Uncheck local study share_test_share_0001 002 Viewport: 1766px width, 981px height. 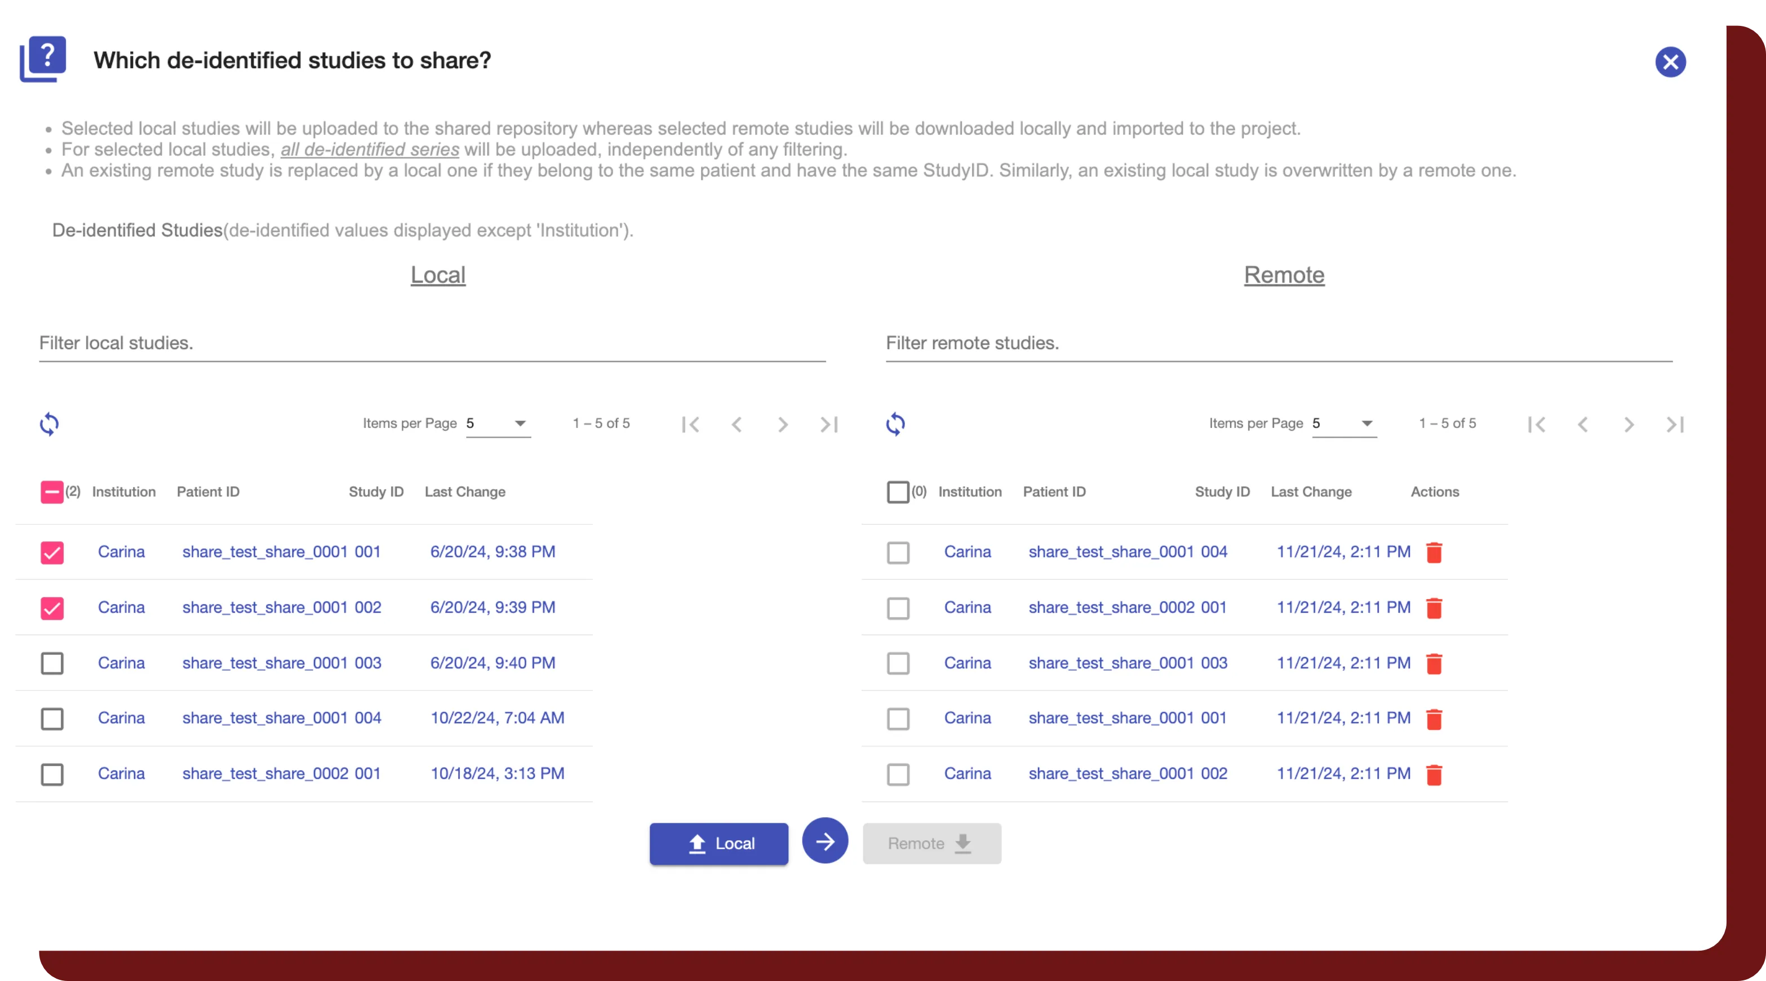(52, 607)
